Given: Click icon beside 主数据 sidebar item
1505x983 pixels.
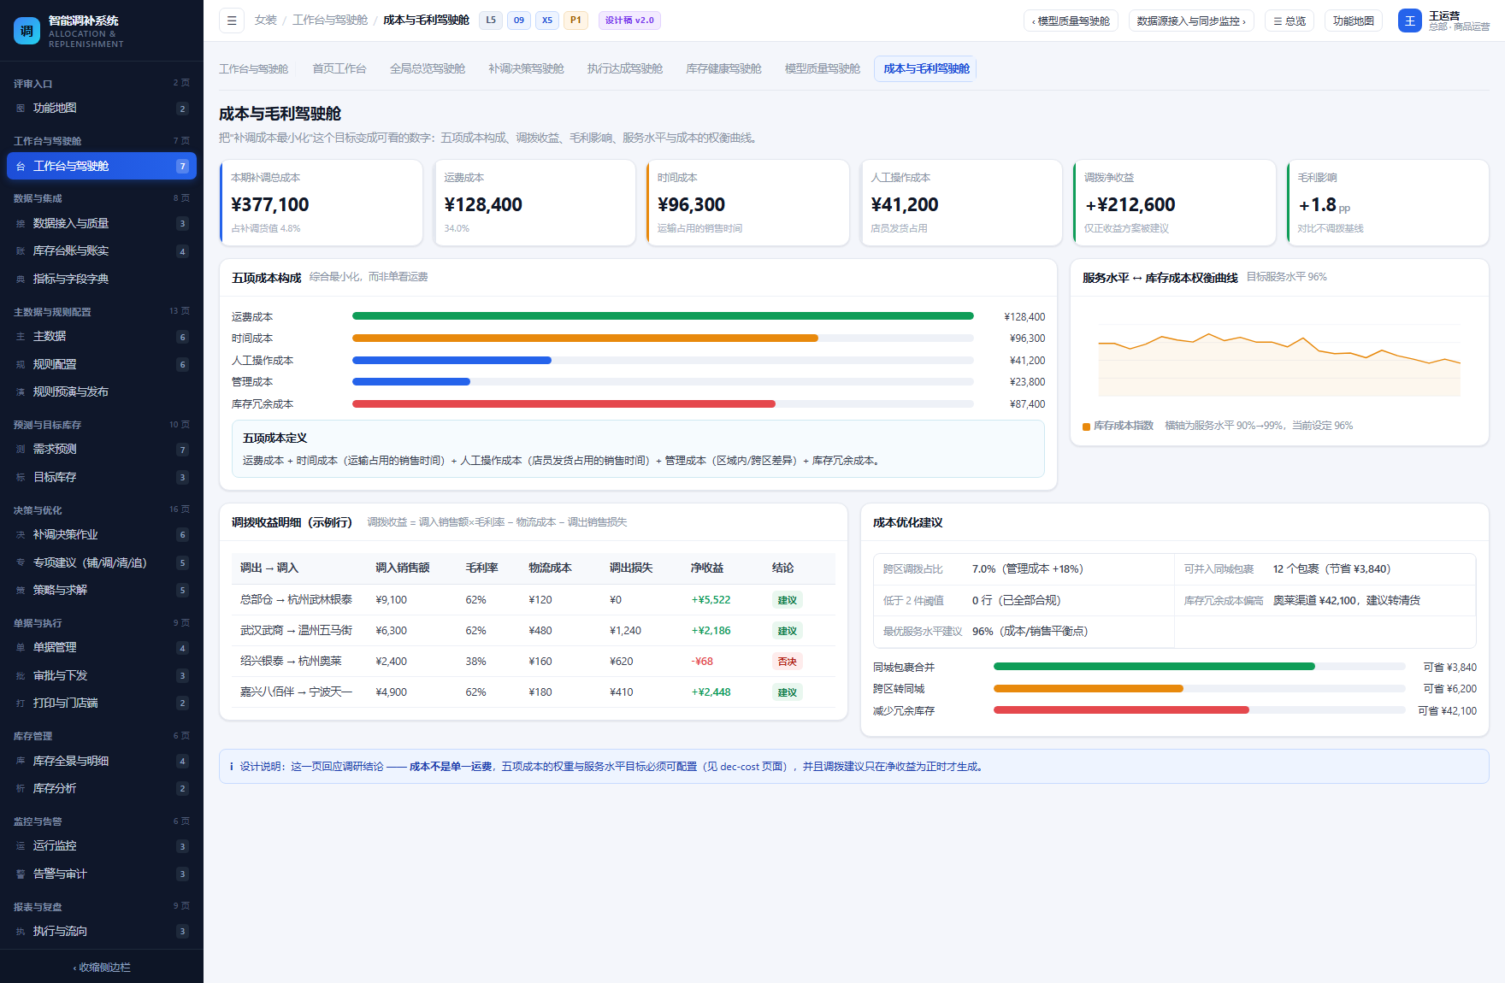Looking at the screenshot, I should (21, 336).
